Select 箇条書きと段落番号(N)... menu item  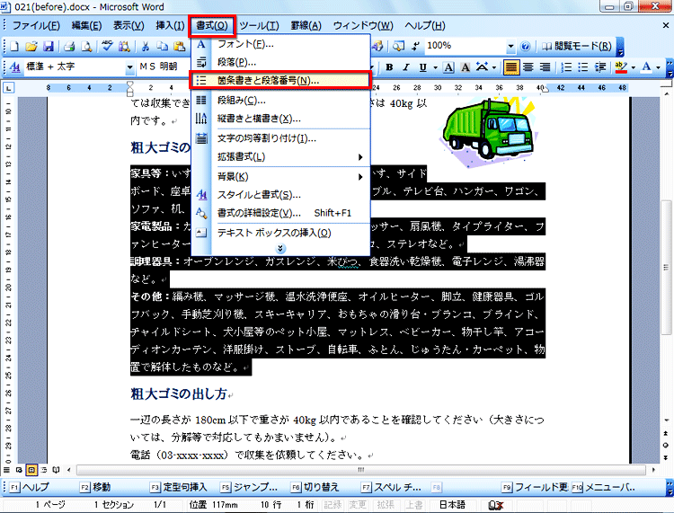click(x=280, y=80)
